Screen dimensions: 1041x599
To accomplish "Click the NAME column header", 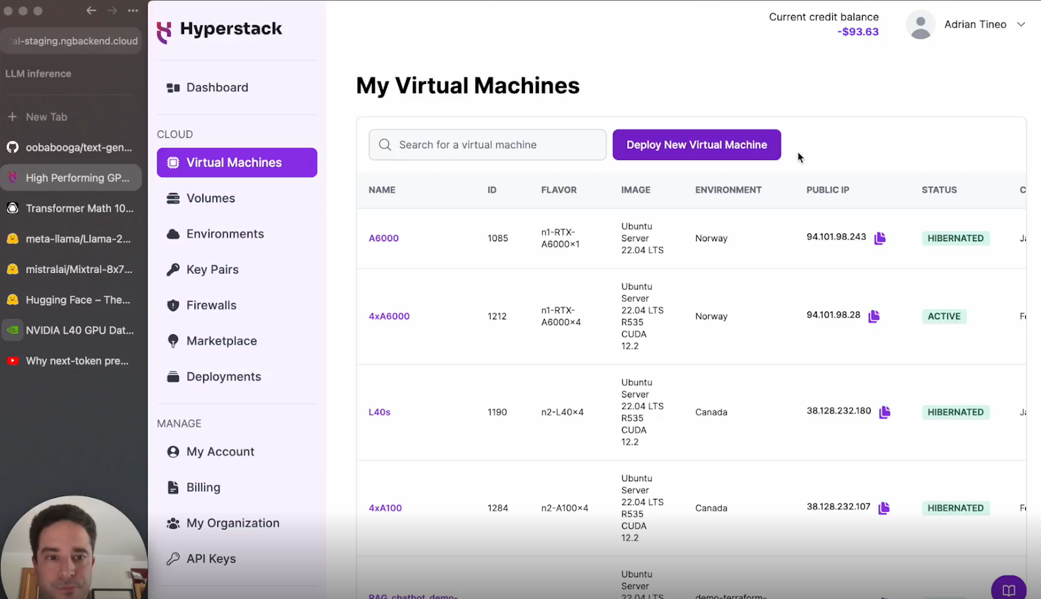I will coord(382,190).
